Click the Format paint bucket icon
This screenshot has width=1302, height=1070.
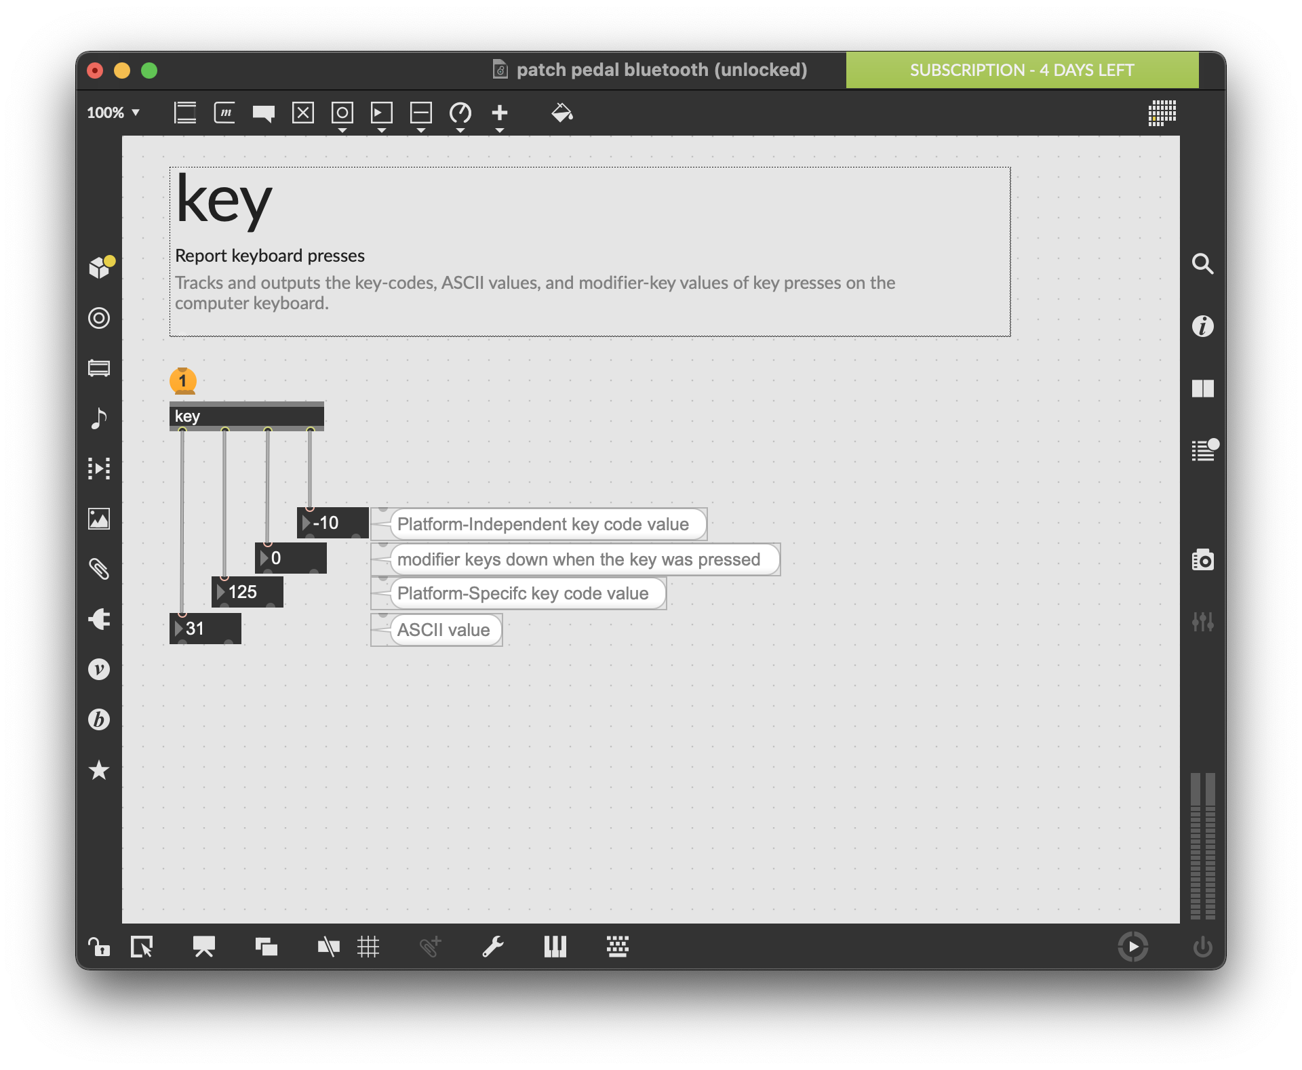(561, 113)
